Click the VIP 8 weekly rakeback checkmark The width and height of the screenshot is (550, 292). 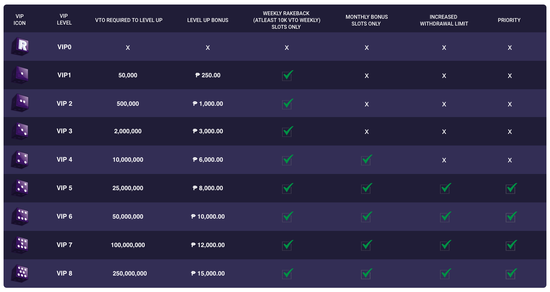[287, 274]
